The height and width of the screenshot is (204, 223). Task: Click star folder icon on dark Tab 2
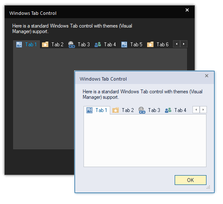point(45,45)
